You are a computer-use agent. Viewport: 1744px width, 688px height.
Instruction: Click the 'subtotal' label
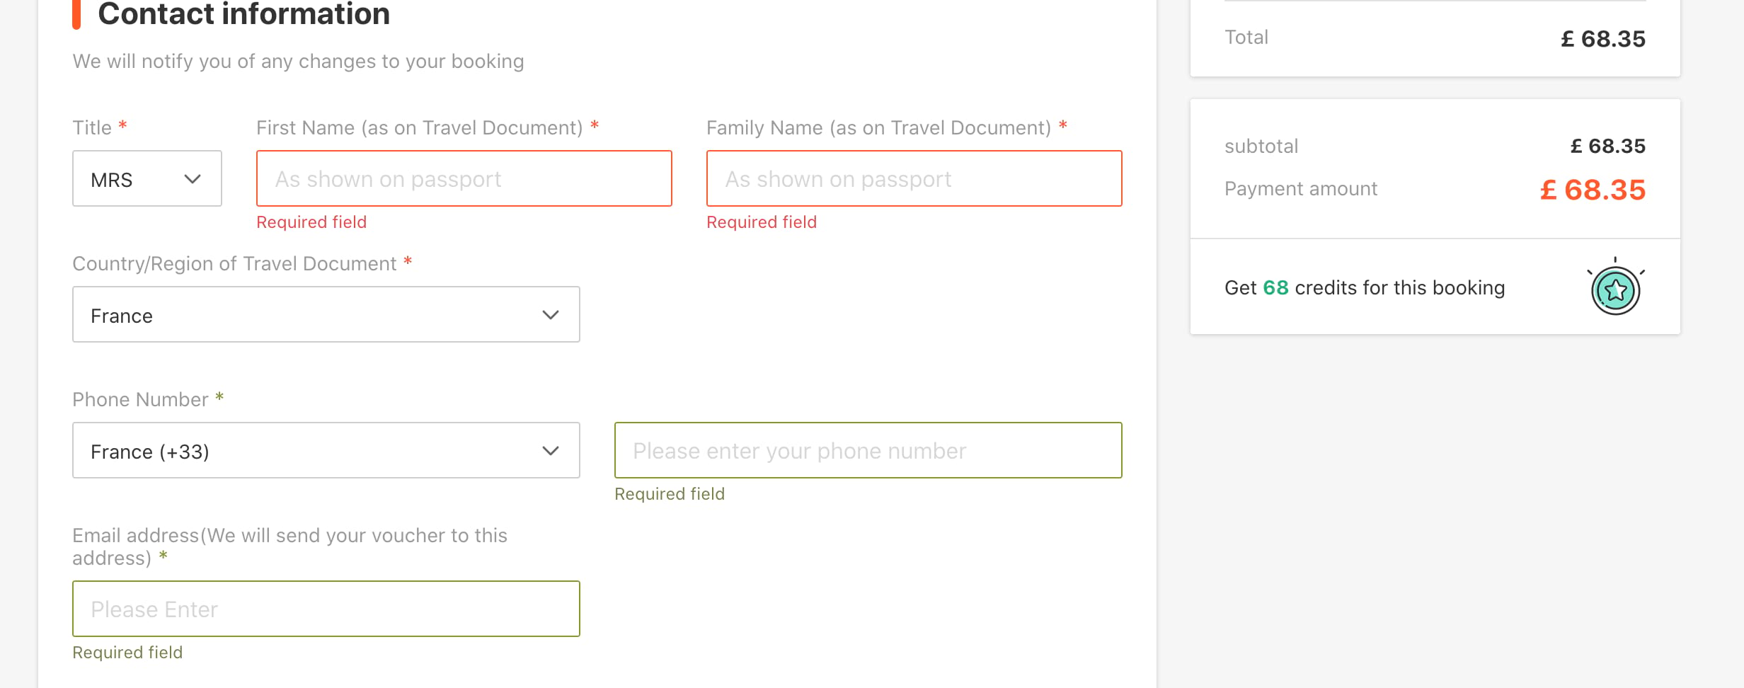pyautogui.click(x=1261, y=147)
